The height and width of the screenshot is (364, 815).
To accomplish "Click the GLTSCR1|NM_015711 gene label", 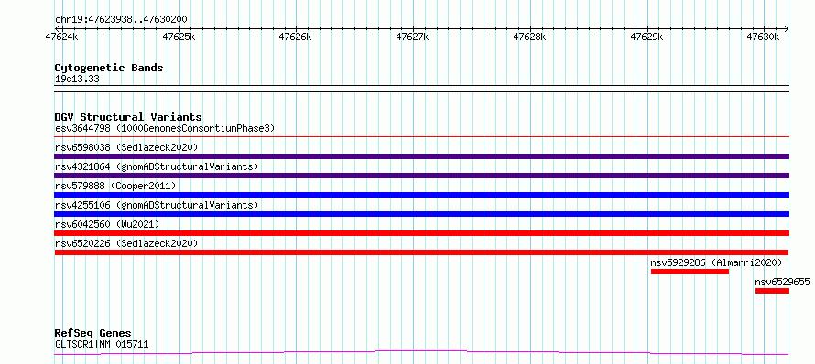I will (102, 344).
